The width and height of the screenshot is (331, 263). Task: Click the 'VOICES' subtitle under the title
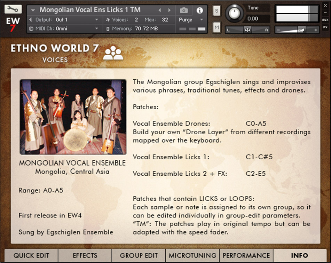(x=55, y=60)
